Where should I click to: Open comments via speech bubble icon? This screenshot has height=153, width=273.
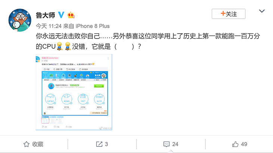click(166, 144)
